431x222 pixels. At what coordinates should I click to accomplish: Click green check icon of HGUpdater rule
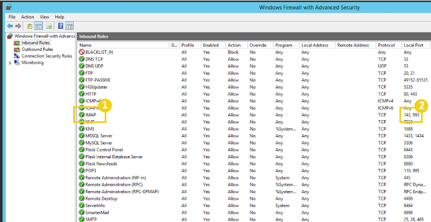click(x=81, y=87)
